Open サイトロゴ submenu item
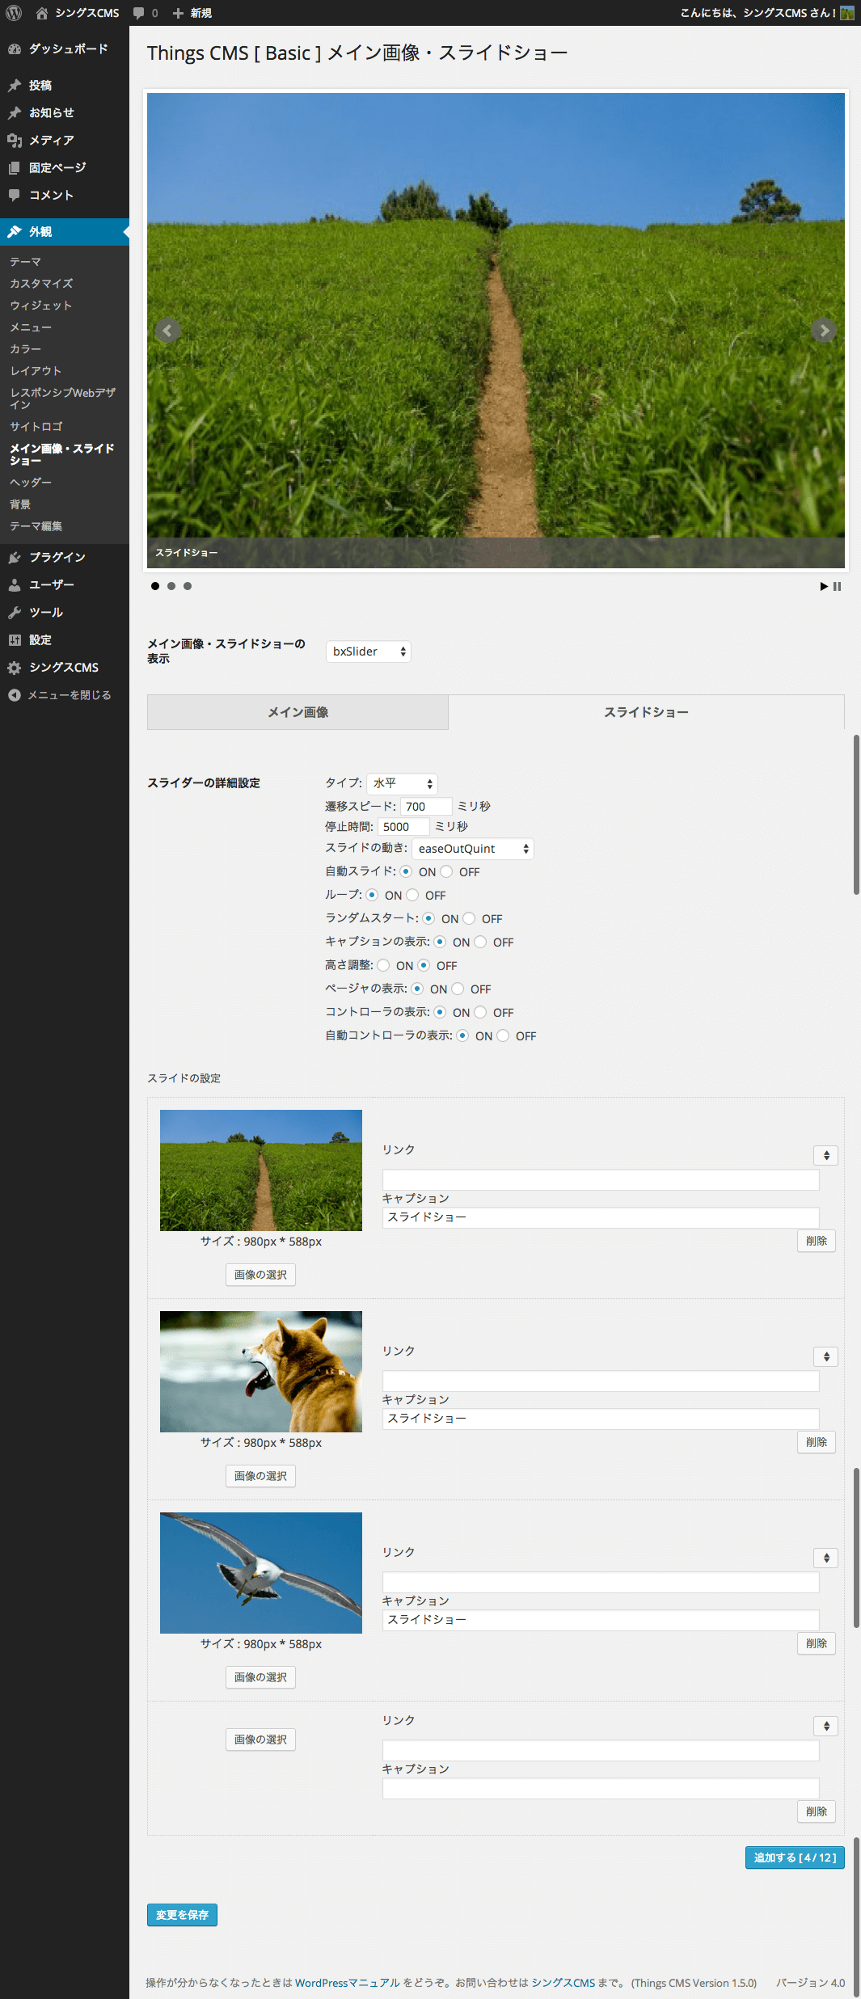This screenshot has height=1999, width=861. (36, 427)
